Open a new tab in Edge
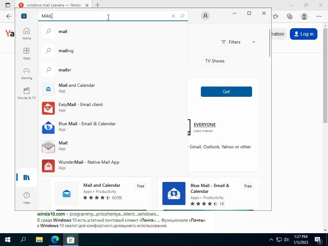This screenshot has width=328, height=246. [x=97, y=5]
